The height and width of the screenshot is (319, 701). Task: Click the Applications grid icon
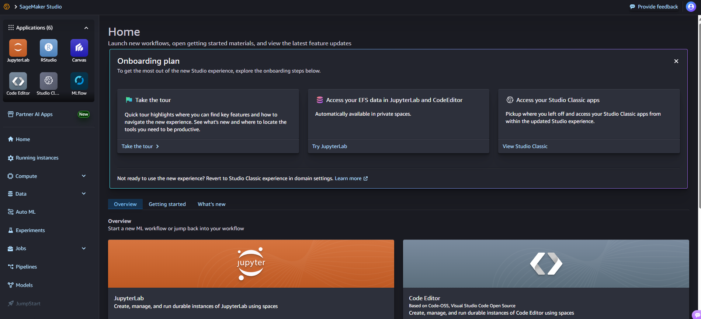pos(11,28)
